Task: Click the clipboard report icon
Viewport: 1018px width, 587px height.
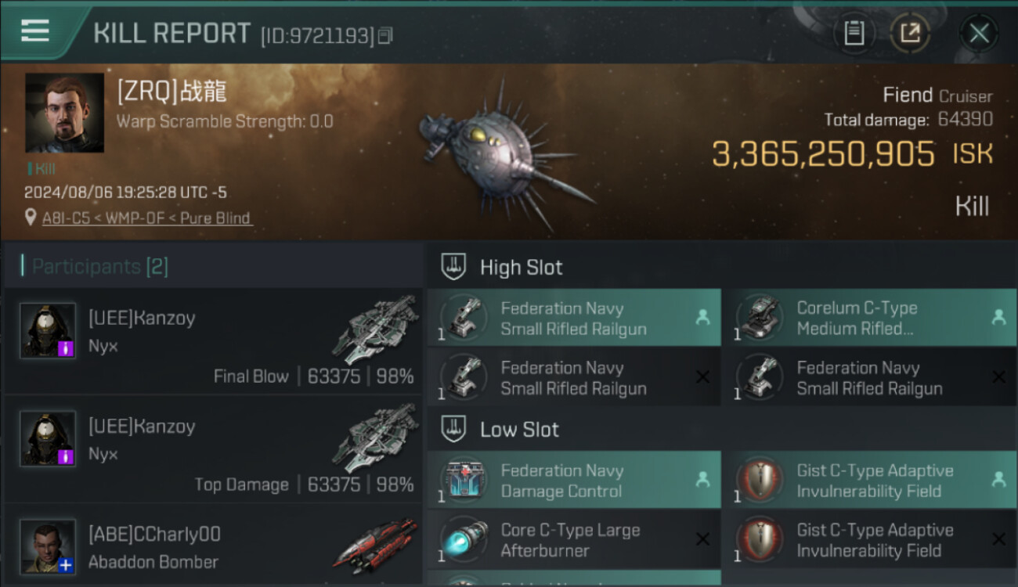Action: [x=854, y=33]
